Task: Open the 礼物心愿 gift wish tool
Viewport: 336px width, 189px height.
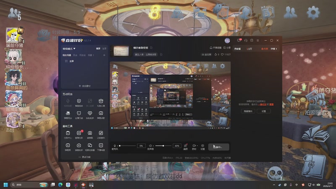Action: pos(101,101)
